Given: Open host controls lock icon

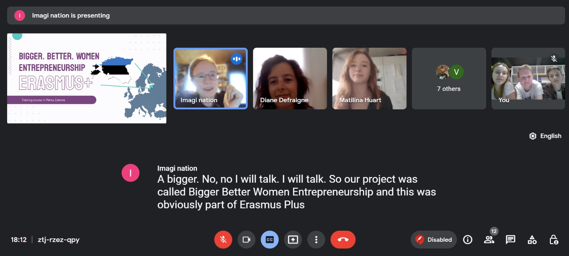Looking at the screenshot, I should click(554, 240).
